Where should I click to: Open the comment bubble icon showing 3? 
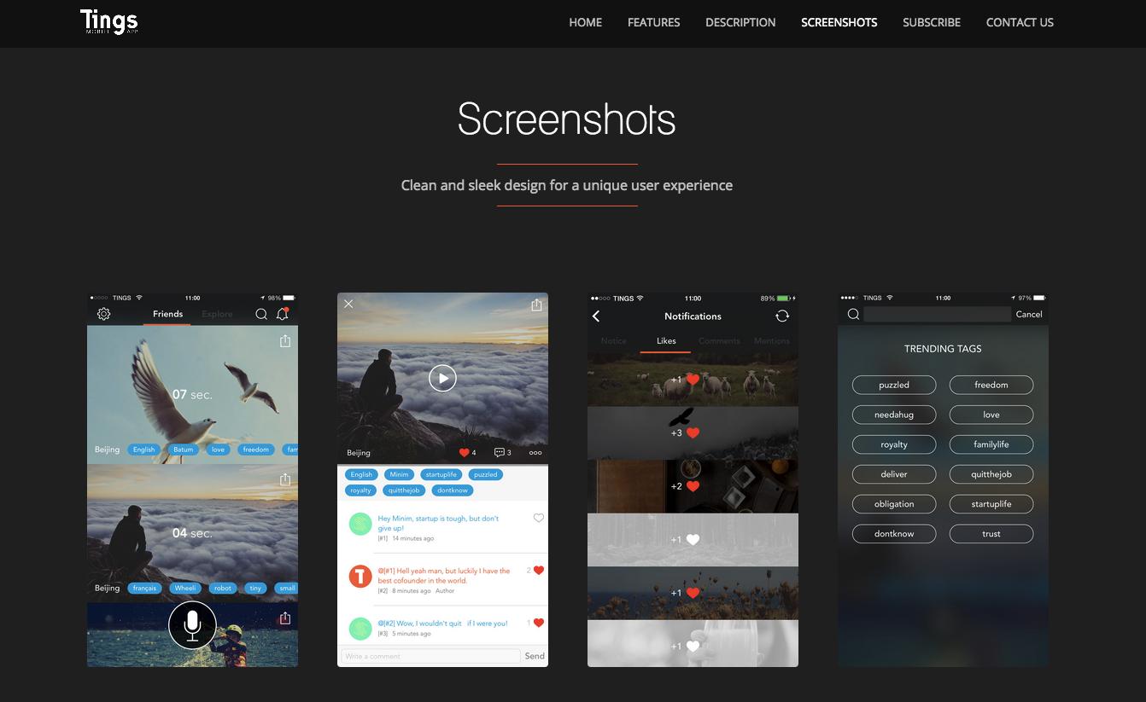coord(500,453)
